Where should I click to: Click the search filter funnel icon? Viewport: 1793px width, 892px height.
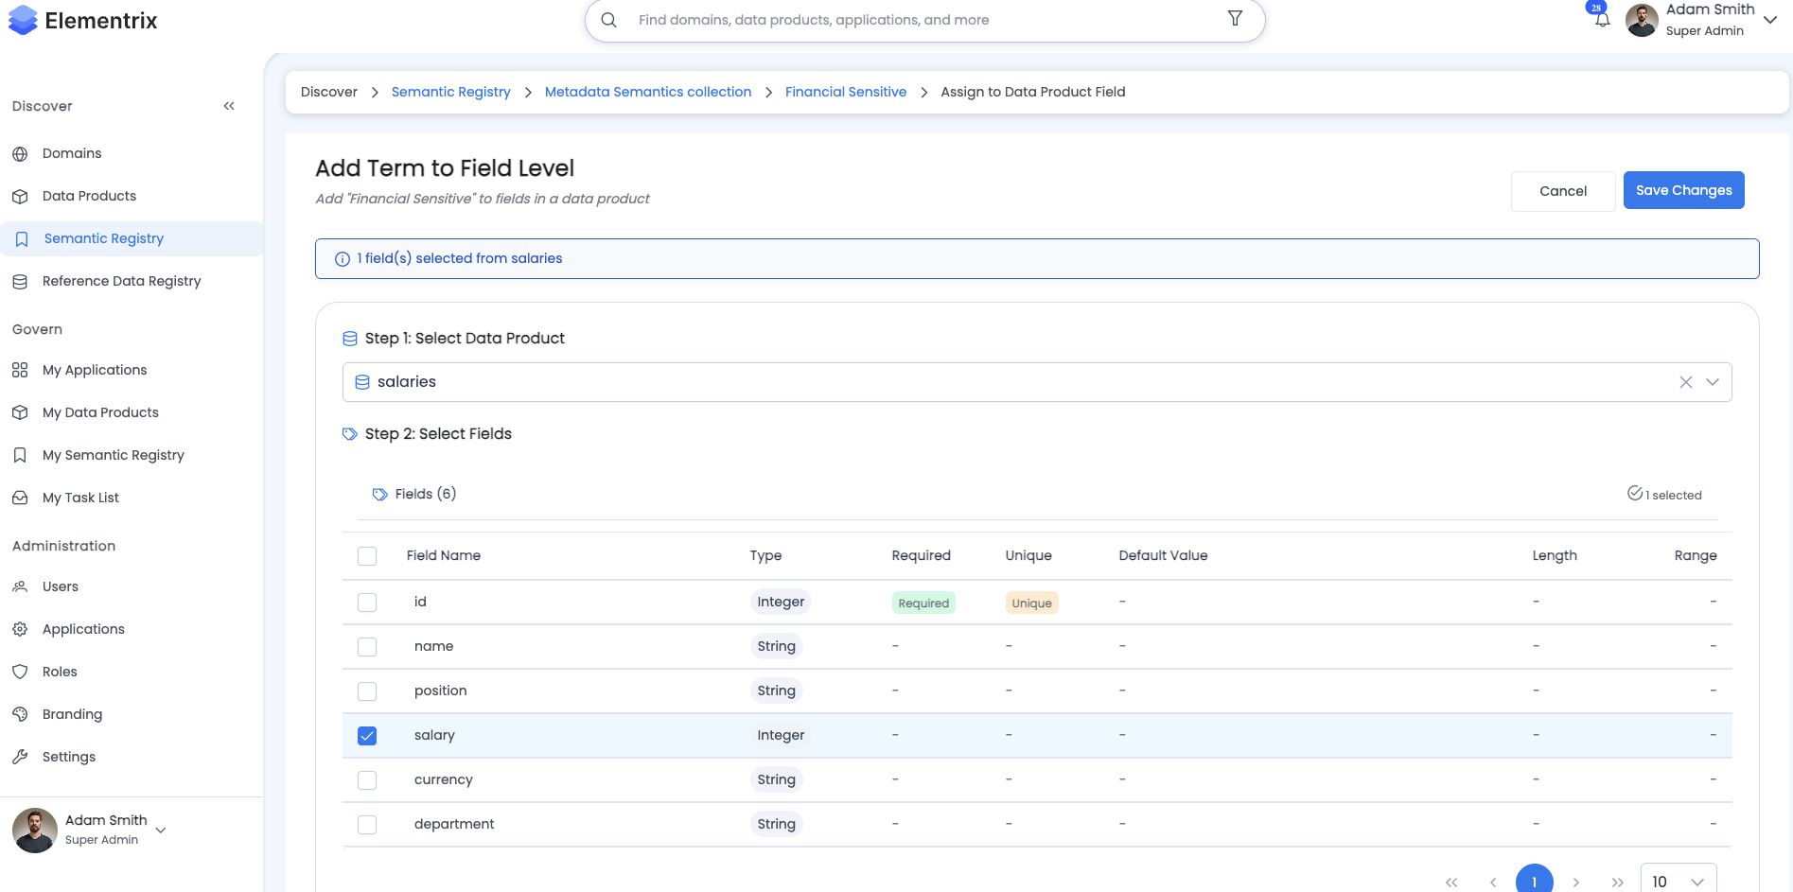1235,19
